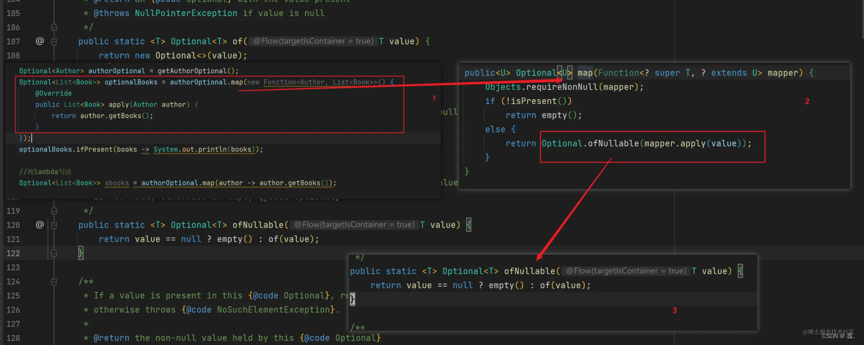Click the @ gutter icon on line 107
This screenshot has height=345, width=864.
pos(40,41)
